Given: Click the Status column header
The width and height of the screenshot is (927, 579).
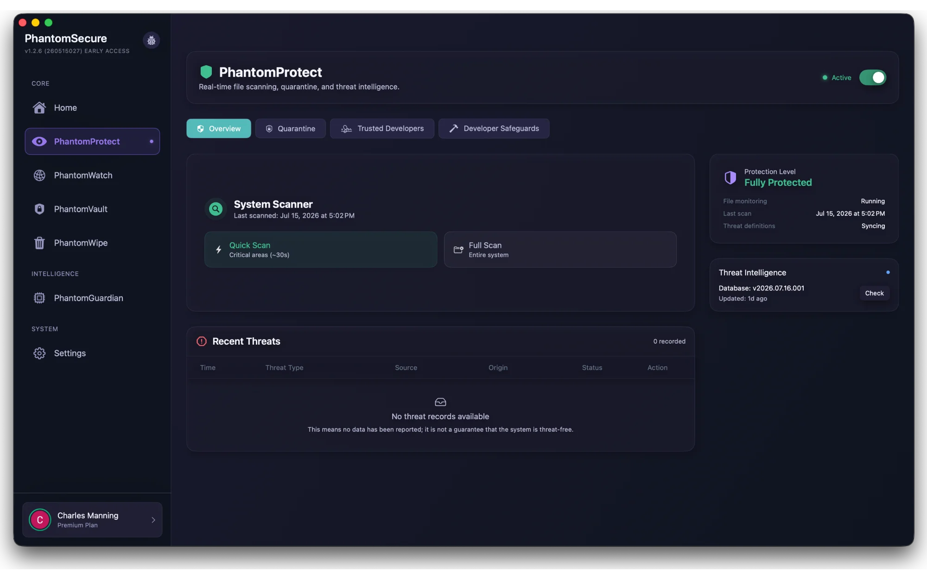Looking at the screenshot, I should [x=592, y=368].
